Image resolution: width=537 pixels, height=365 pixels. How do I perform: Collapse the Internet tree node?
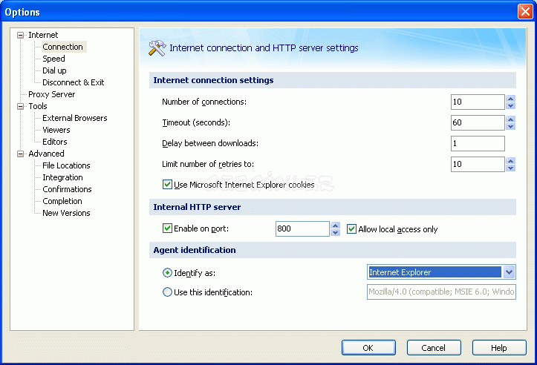coord(20,35)
